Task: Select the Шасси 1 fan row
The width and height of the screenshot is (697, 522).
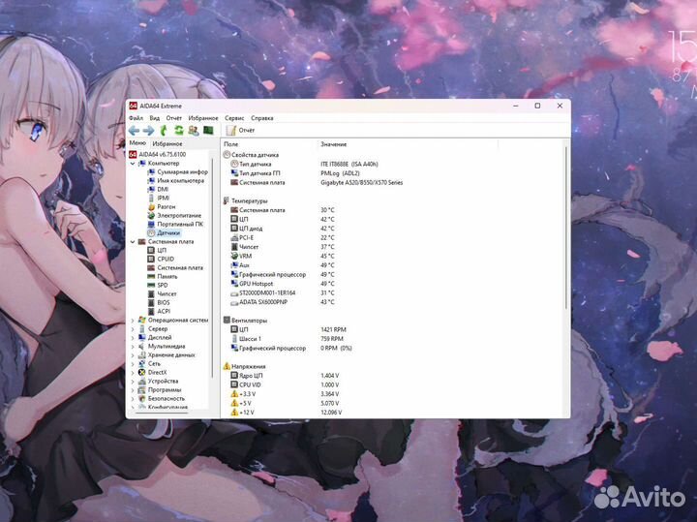Action: [x=393, y=339]
